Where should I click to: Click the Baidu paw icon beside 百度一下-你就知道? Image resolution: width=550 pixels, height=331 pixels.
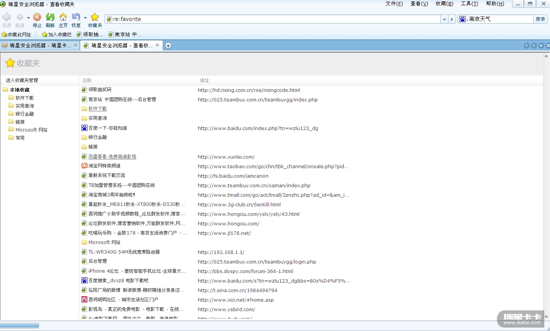coord(84,128)
